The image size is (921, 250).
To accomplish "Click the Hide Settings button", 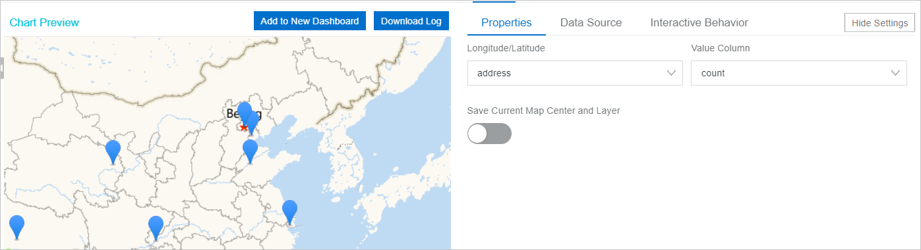I will click(x=879, y=22).
